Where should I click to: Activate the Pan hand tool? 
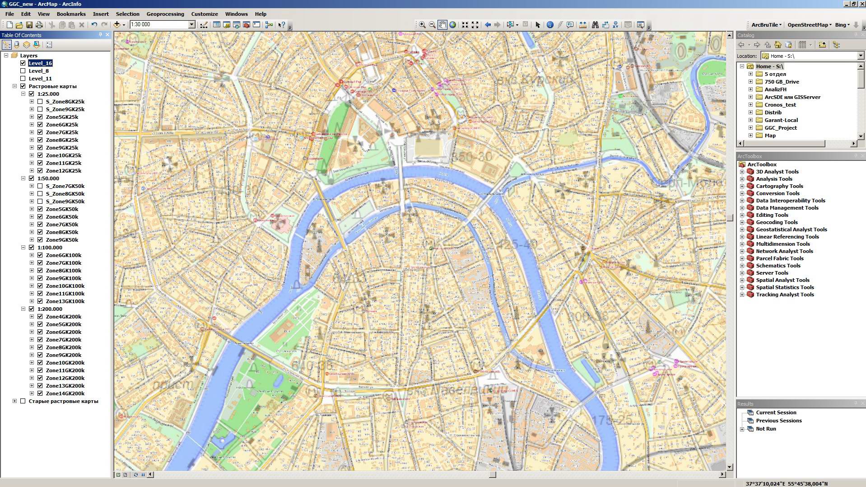[442, 25]
